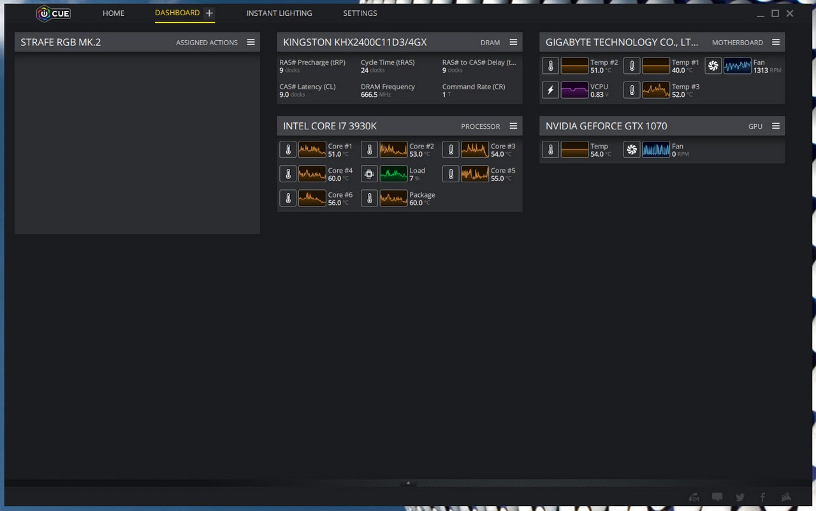The height and width of the screenshot is (511, 816).
Task: Click NVIDIA GEFORCE GTX 1070 title
Action: pos(606,126)
